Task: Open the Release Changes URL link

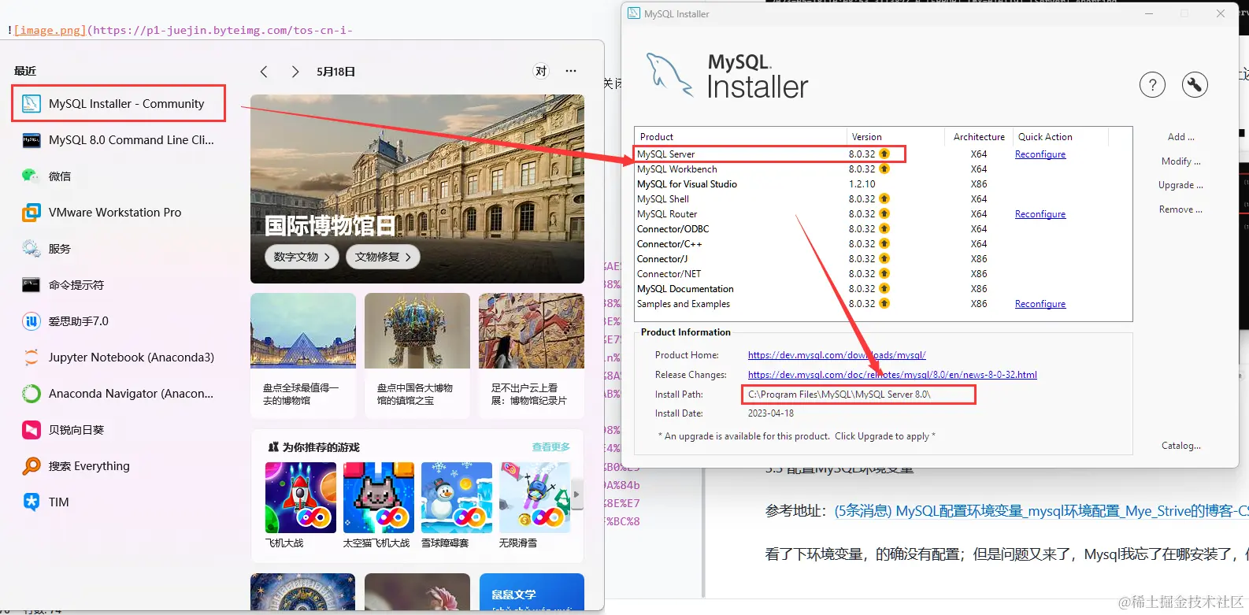Action: pyautogui.click(x=892, y=375)
